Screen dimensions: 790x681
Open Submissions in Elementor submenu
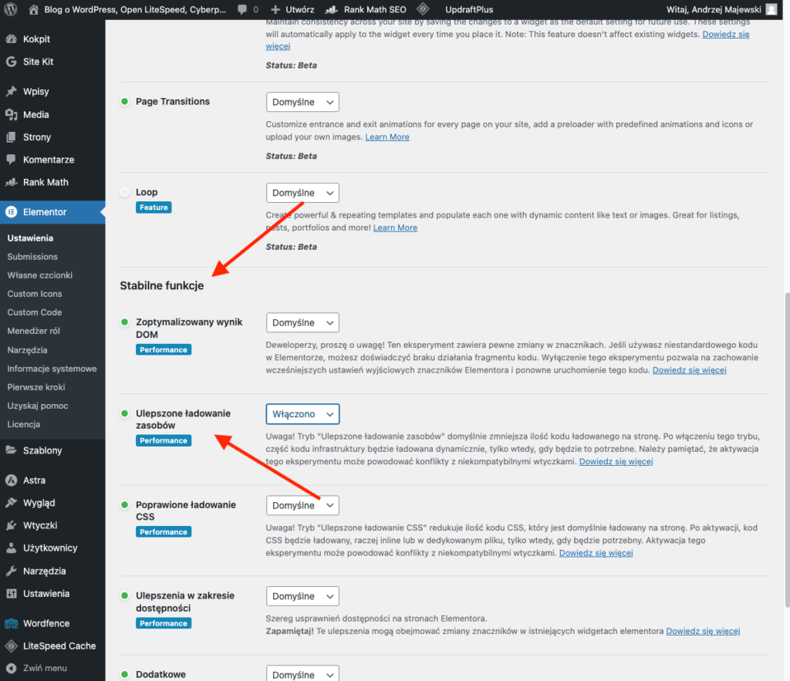[32, 257]
